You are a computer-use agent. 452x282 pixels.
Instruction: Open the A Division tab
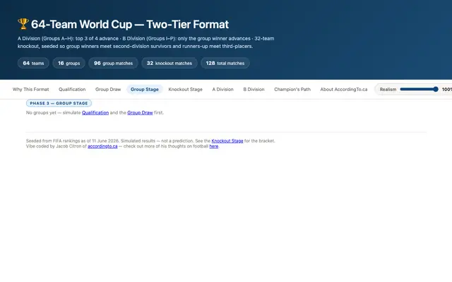(223, 90)
